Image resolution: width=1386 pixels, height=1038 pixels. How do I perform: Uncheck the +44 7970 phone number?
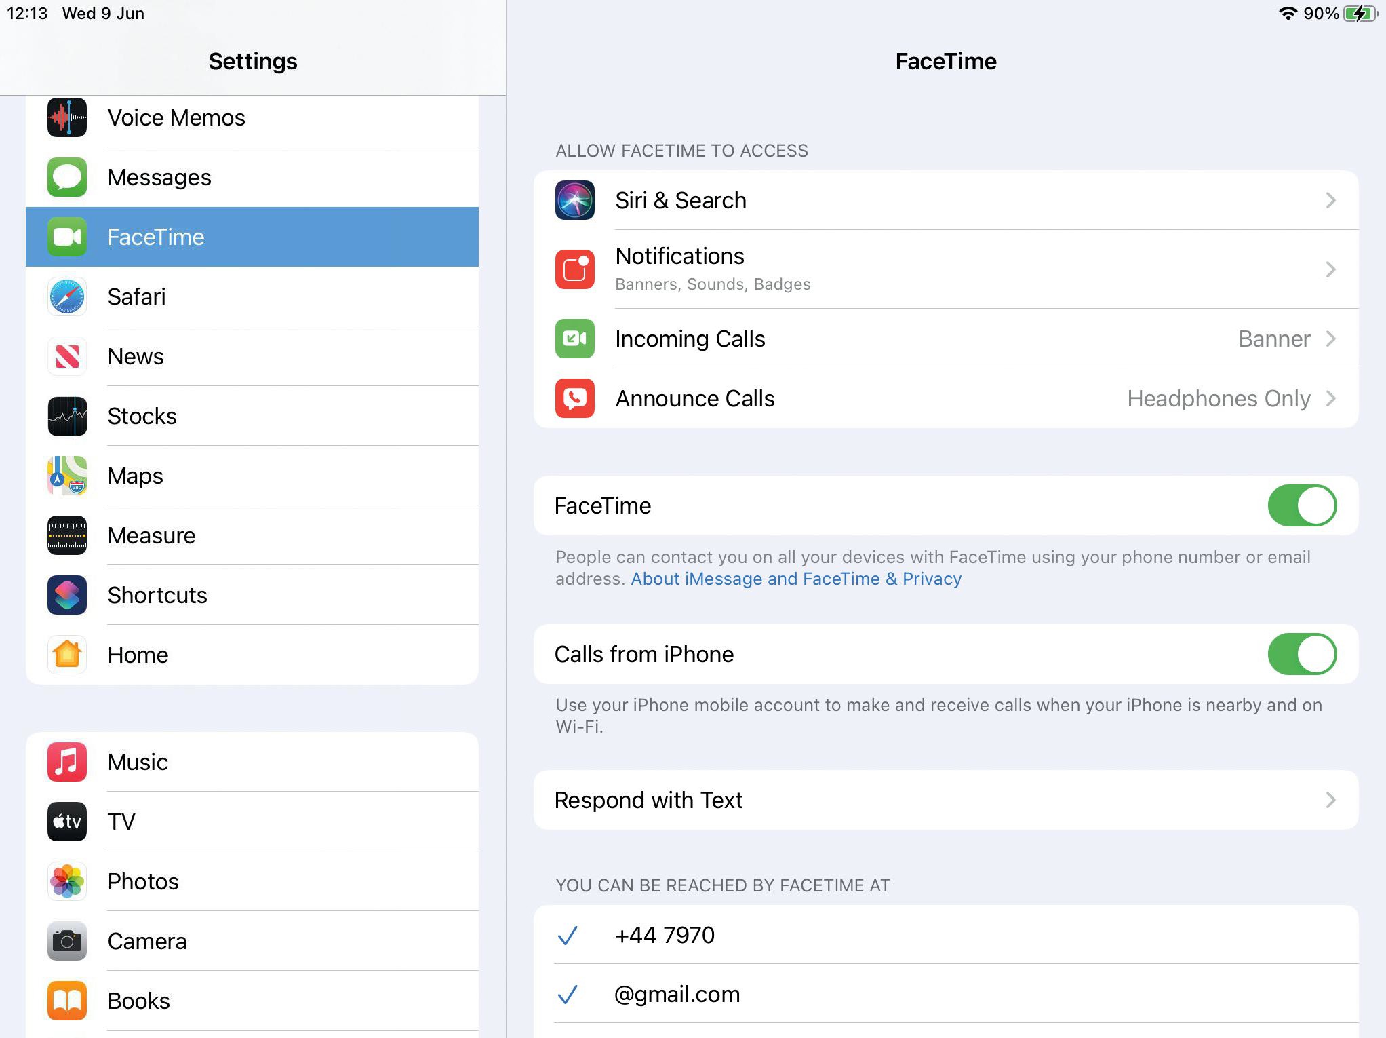(x=665, y=935)
